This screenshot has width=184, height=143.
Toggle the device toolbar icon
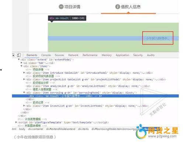(19, 55)
